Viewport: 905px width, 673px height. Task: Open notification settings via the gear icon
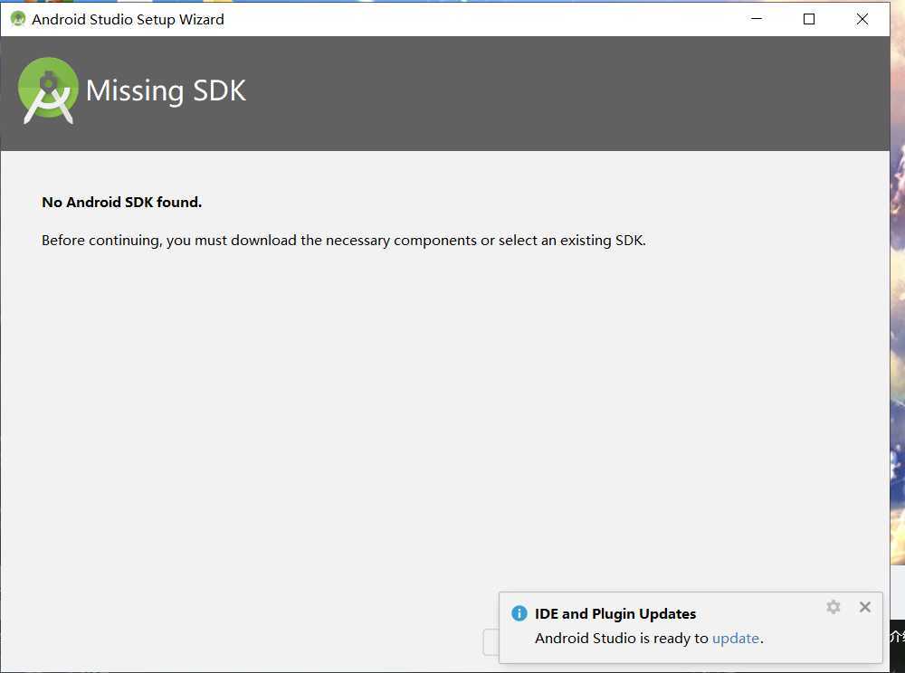(x=833, y=607)
